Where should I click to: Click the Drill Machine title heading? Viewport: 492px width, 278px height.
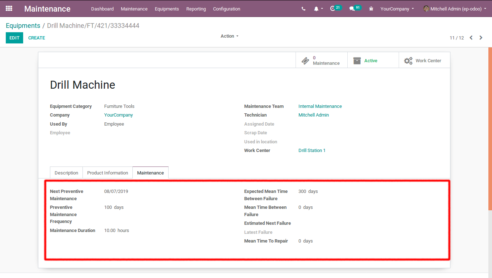click(82, 85)
